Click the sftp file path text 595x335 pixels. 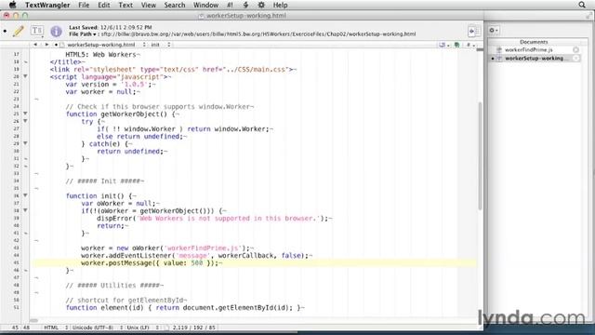[x=258, y=34]
